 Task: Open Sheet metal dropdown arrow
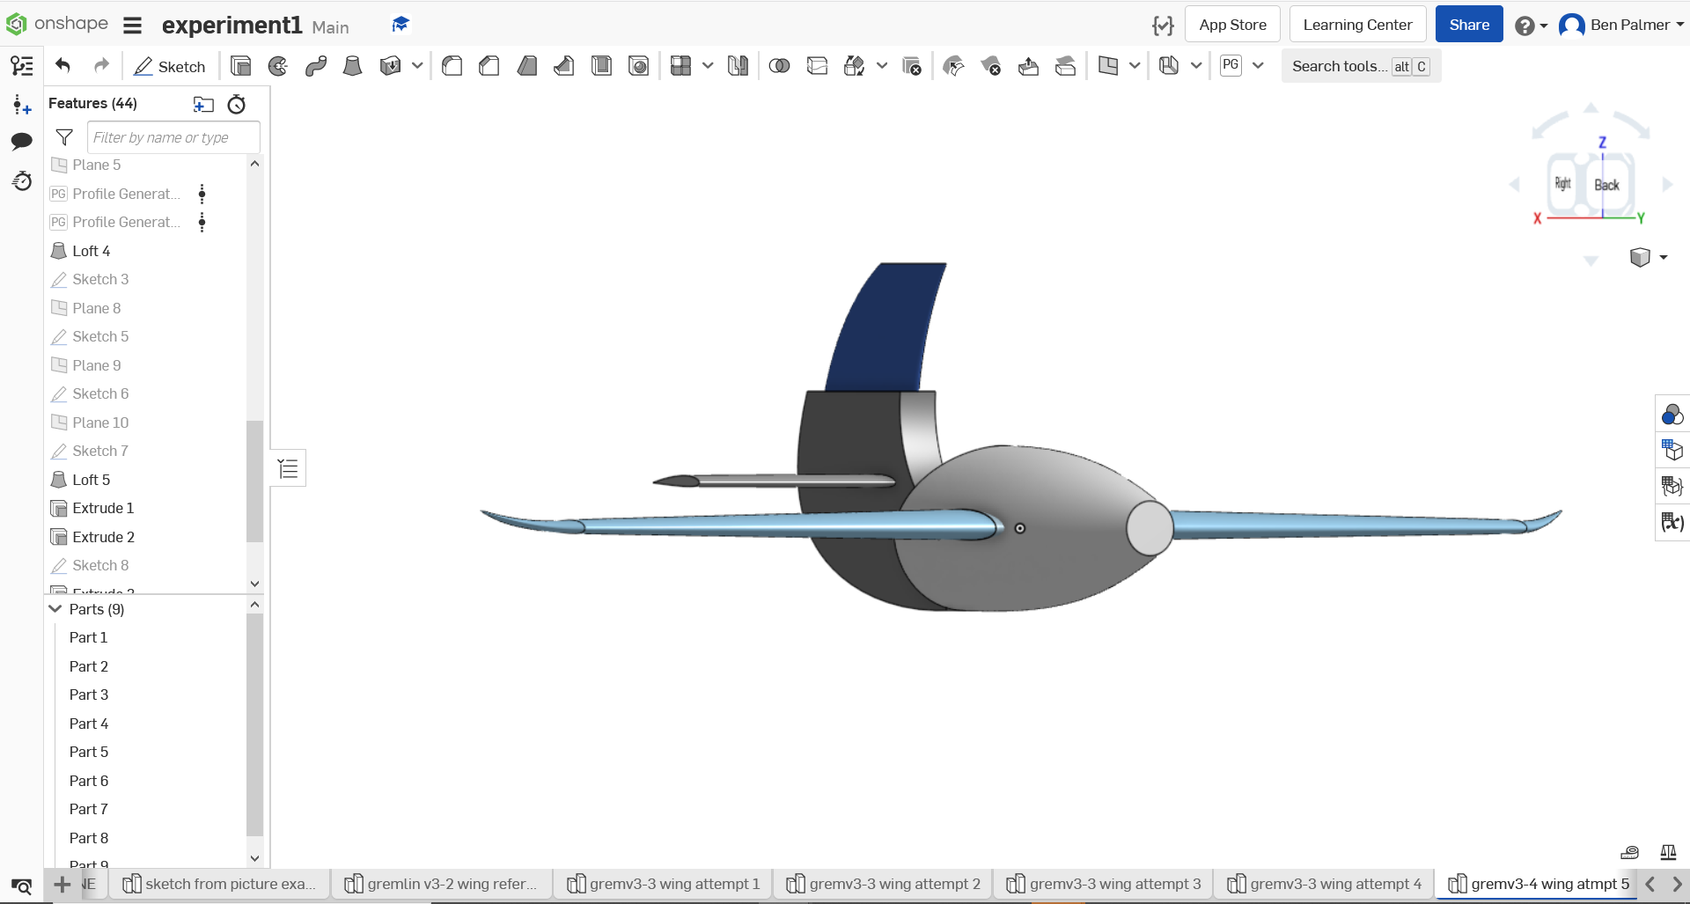click(x=1196, y=66)
